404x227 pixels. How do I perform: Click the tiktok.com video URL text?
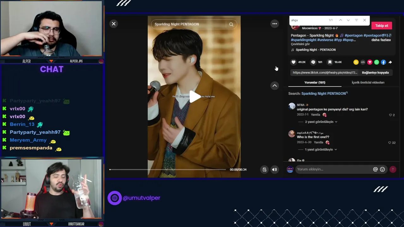[325, 73]
